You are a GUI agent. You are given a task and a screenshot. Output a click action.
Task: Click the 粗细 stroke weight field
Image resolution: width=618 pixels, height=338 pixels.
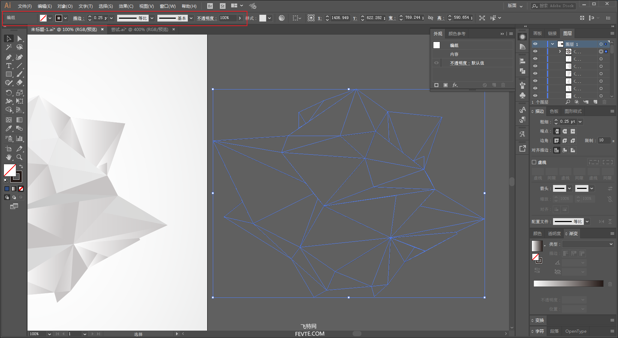[568, 122]
